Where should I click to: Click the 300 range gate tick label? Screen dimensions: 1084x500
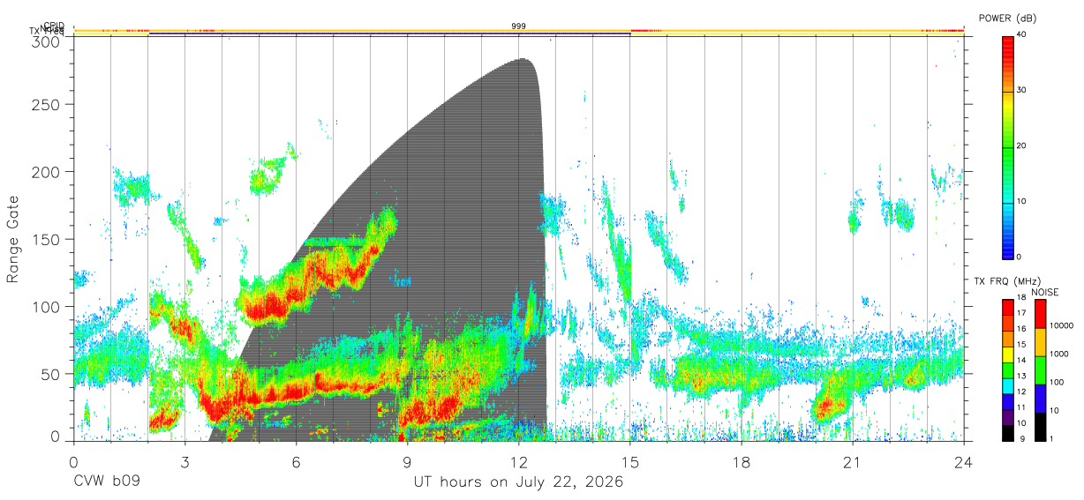(x=48, y=41)
